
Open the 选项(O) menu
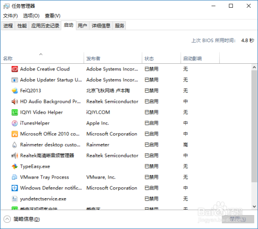pos(31,16)
